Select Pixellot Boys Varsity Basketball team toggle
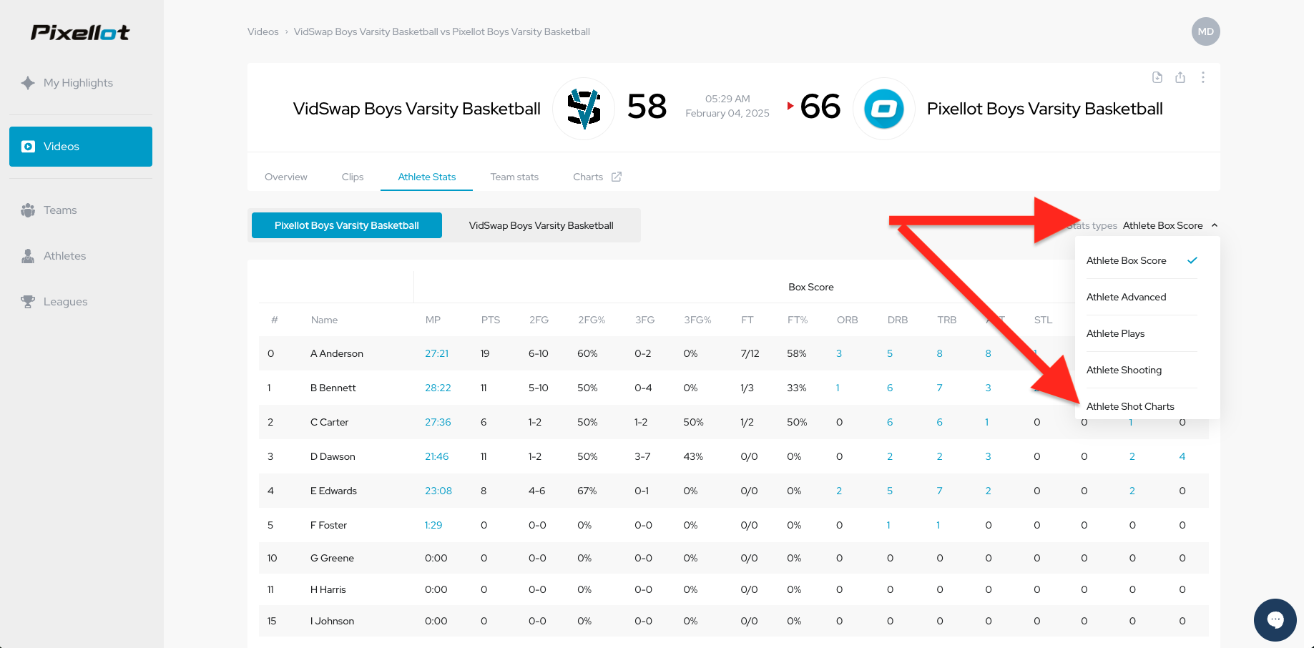 click(x=347, y=225)
